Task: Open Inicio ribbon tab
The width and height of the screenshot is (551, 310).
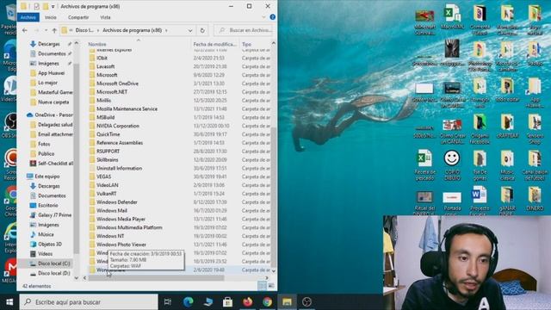Action: (50, 17)
